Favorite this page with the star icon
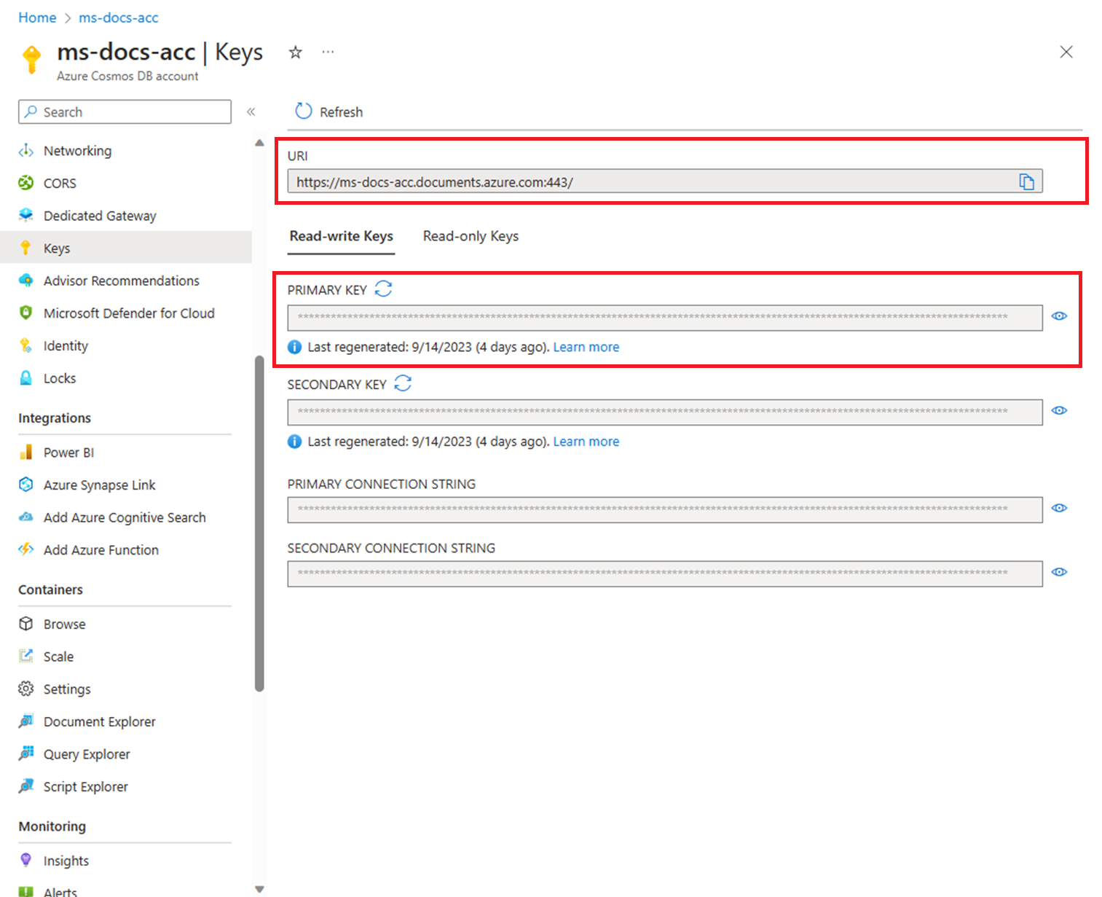 (x=295, y=52)
